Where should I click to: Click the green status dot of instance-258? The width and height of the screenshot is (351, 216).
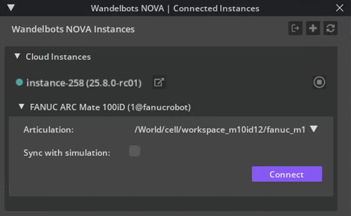(x=19, y=82)
